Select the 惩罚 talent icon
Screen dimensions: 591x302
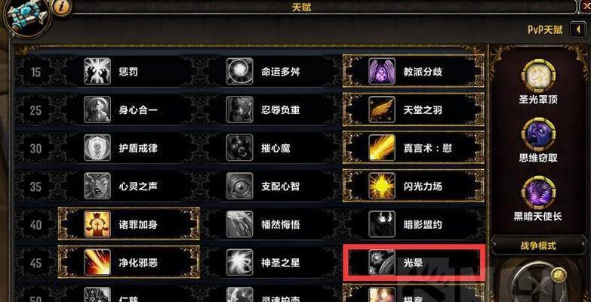[x=97, y=71]
